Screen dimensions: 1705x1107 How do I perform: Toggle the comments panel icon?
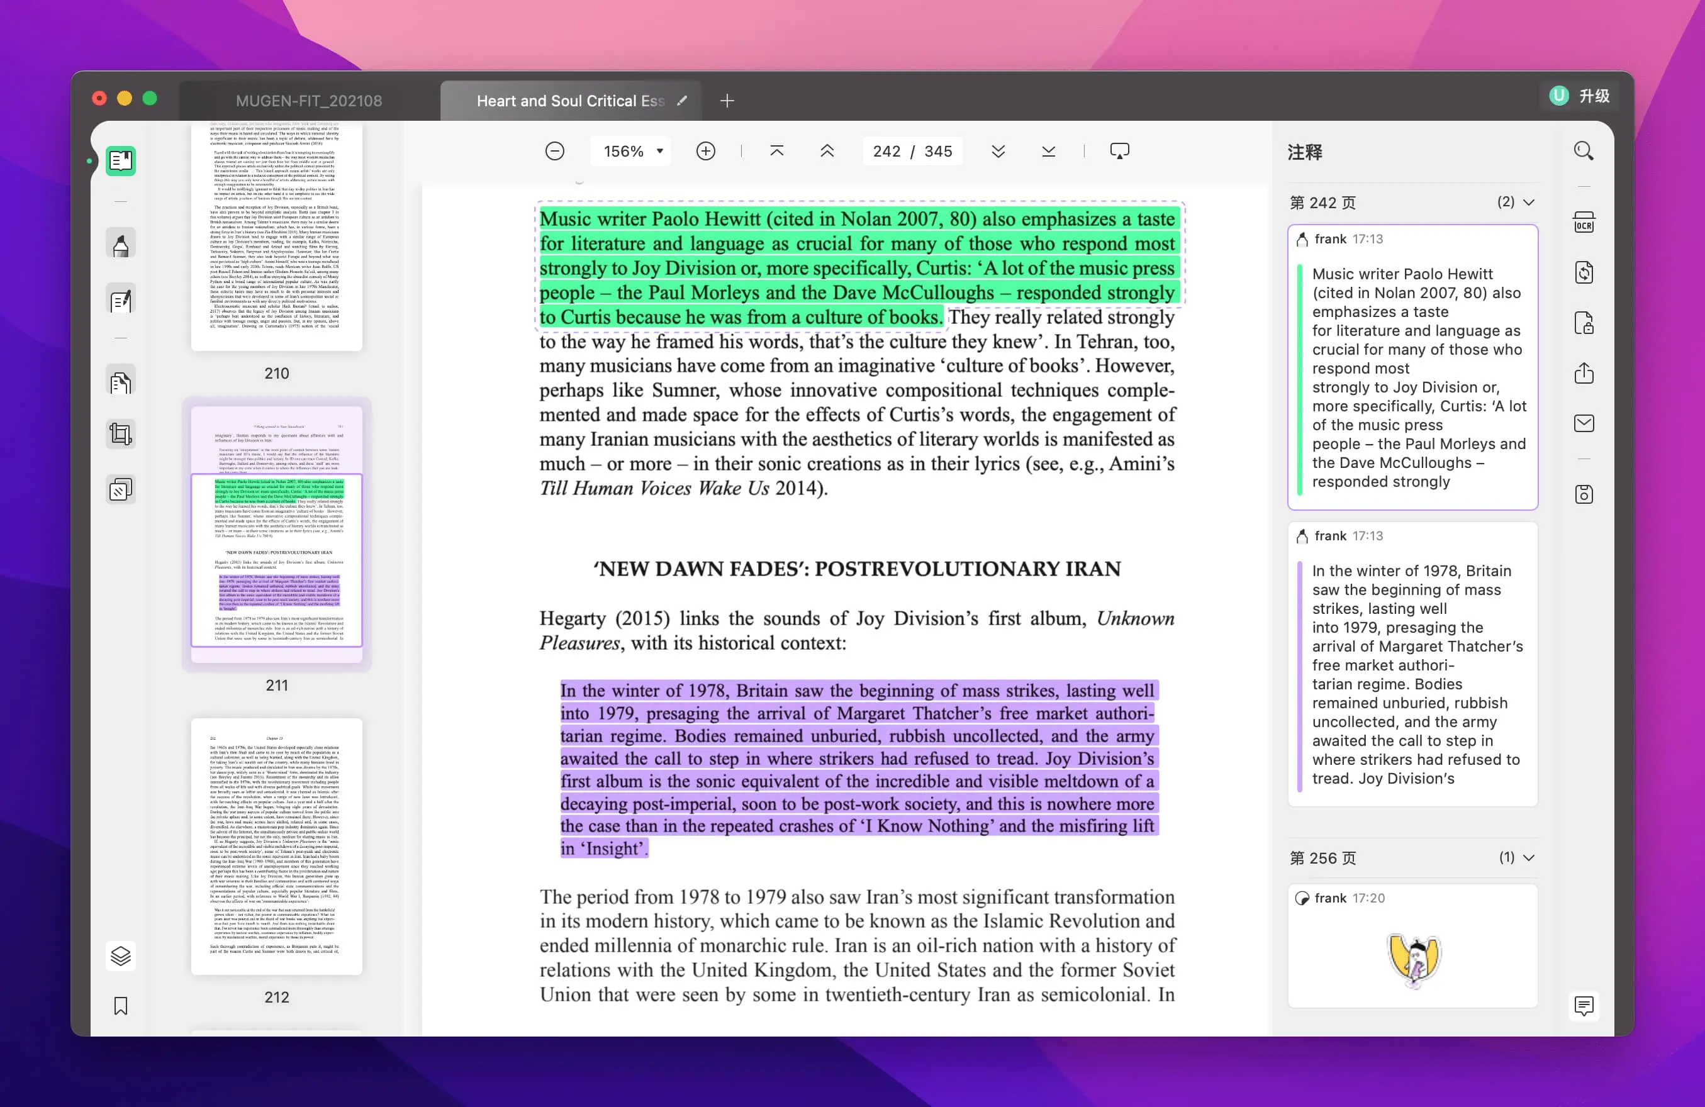[x=1583, y=1006]
